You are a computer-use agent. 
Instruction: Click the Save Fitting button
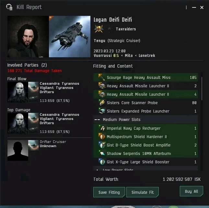pyautogui.click(x=109, y=192)
